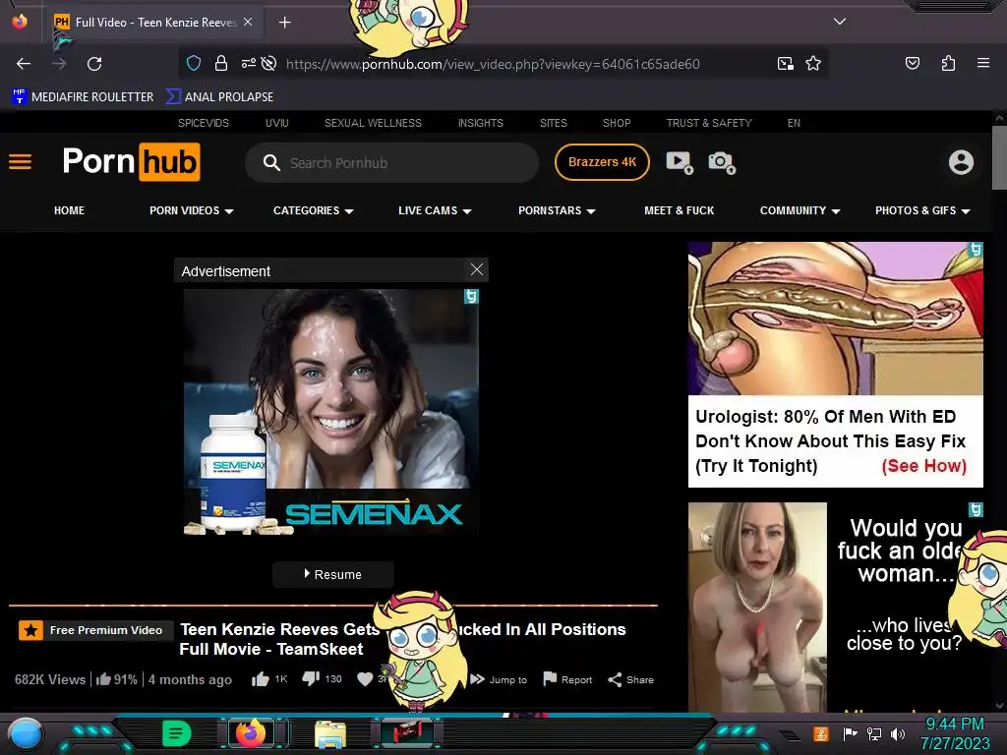Click the orange video progress bar
The height and width of the screenshot is (755, 1007).
click(332, 605)
